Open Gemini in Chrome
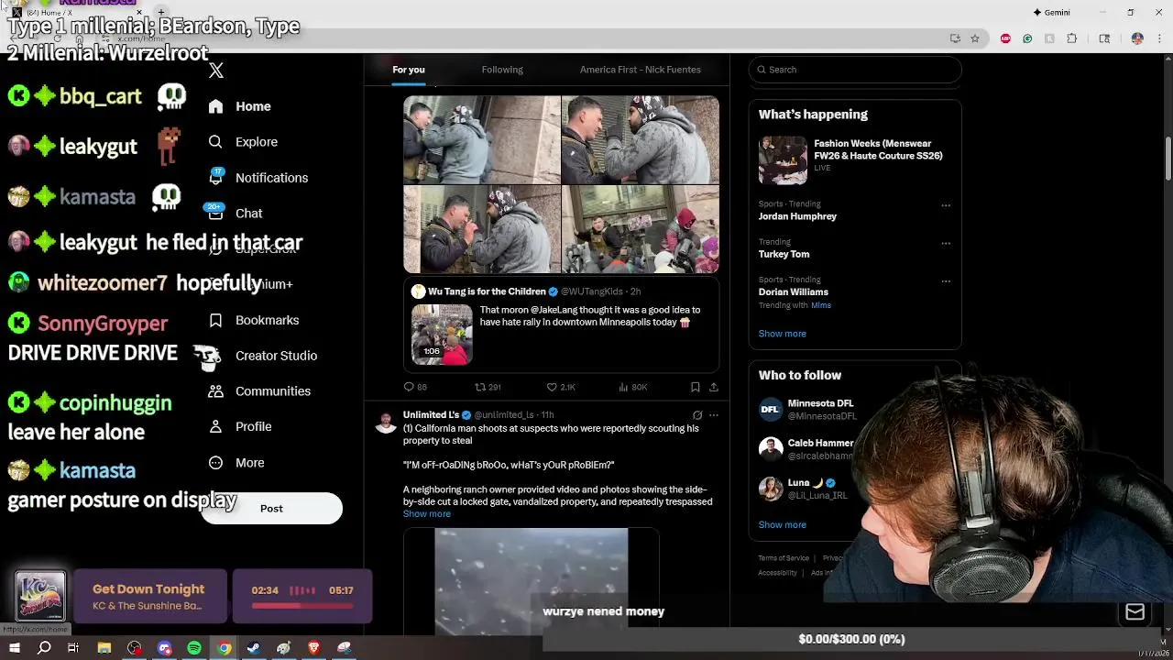Screen dimensions: 1173x660 pyautogui.click(x=1051, y=13)
